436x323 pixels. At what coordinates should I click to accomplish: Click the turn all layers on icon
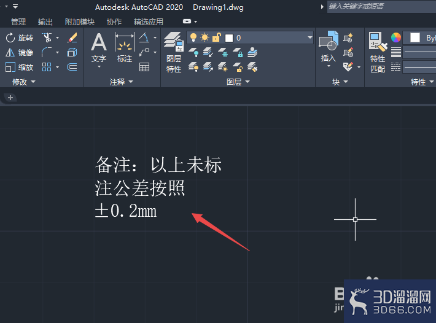pyautogui.click(x=193, y=67)
